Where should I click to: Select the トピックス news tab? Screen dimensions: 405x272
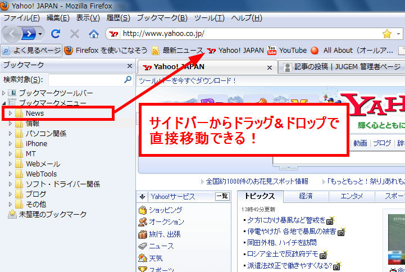pyautogui.click(x=260, y=196)
